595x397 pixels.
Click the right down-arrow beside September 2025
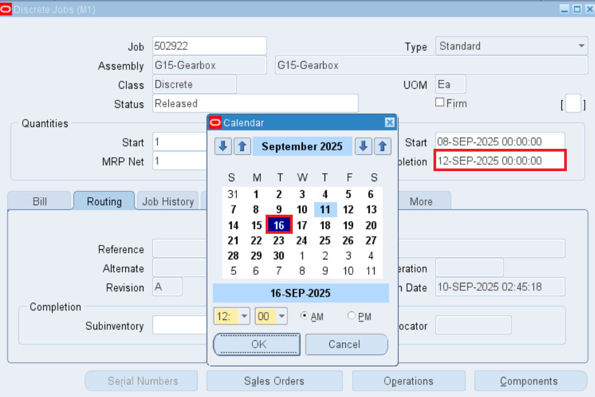pos(363,146)
